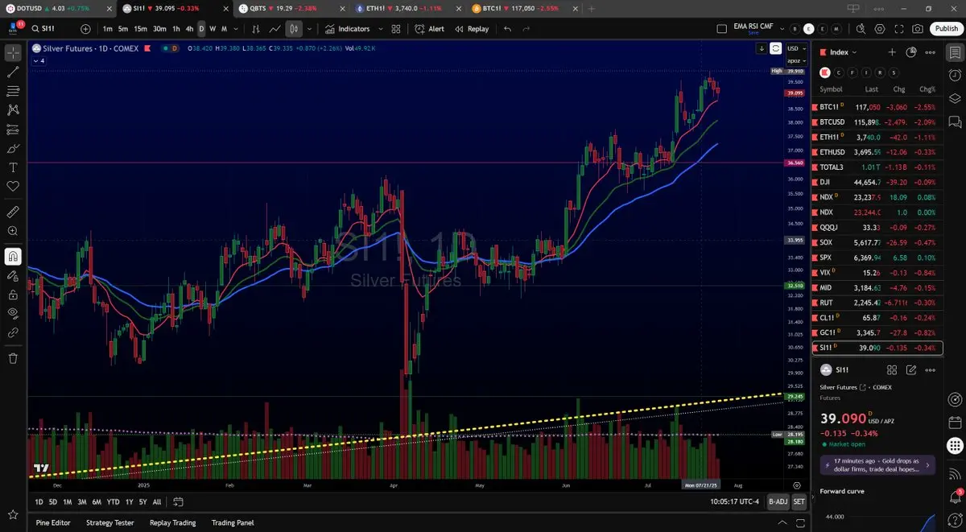Open the USD currency dropdown
The height and width of the screenshot is (532, 966).
[x=795, y=48]
